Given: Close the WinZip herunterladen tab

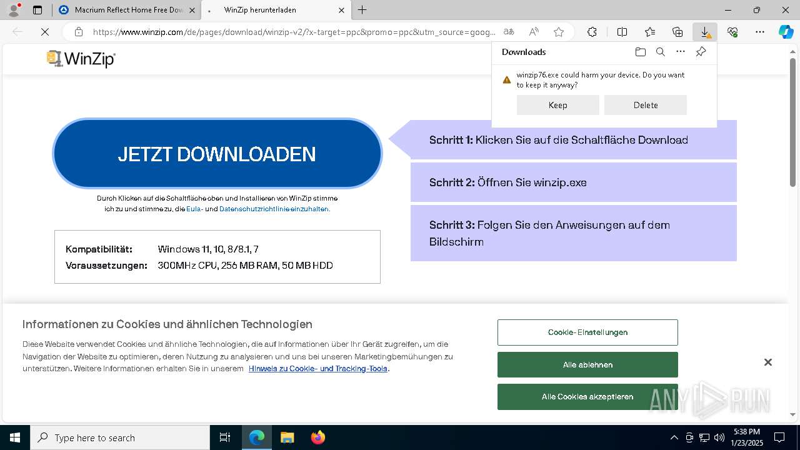Looking at the screenshot, I should pos(341,10).
